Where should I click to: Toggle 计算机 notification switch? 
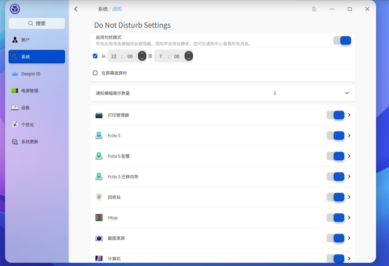pyautogui.click(x=336, y=259)
